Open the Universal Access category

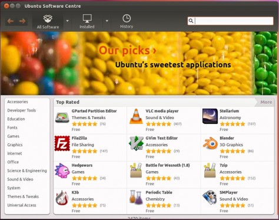click(x=22, y=205)
